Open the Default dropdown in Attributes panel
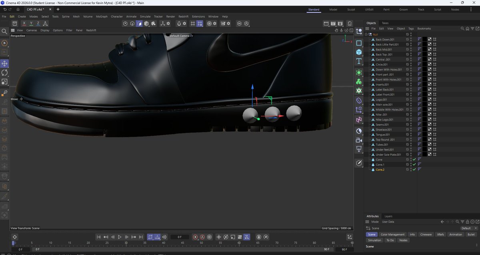This screenshot has width=480, height=255. tap(469, 228)
